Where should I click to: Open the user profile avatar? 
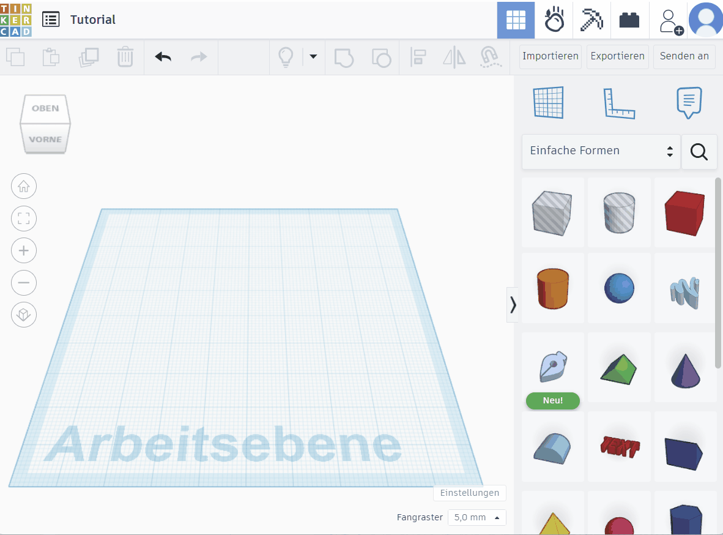click(x=705, y=20)
